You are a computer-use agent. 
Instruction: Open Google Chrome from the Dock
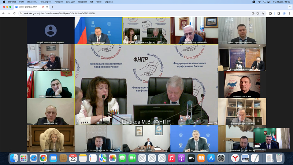(43, 158)
